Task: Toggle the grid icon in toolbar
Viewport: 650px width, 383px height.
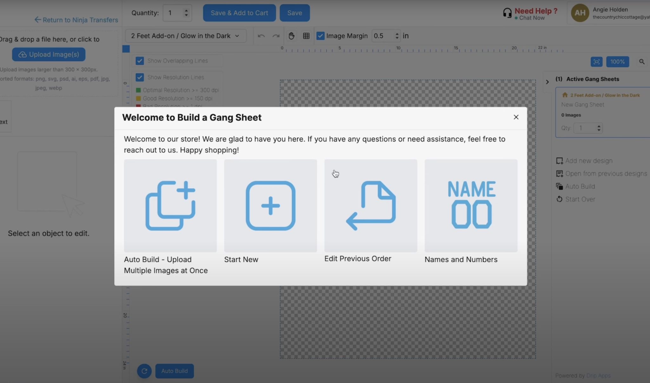Action: click(306, 36)
